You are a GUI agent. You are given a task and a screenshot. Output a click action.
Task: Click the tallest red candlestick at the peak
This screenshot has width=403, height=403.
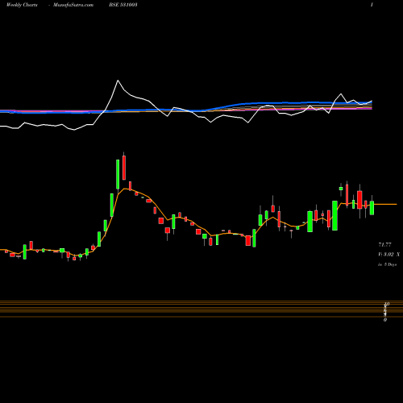(x=124, y=168)
